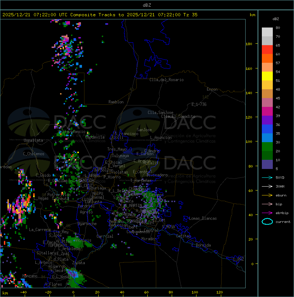Pick the red 65 dBZ color swatch
294x297 pixels.
click(267, 50)
